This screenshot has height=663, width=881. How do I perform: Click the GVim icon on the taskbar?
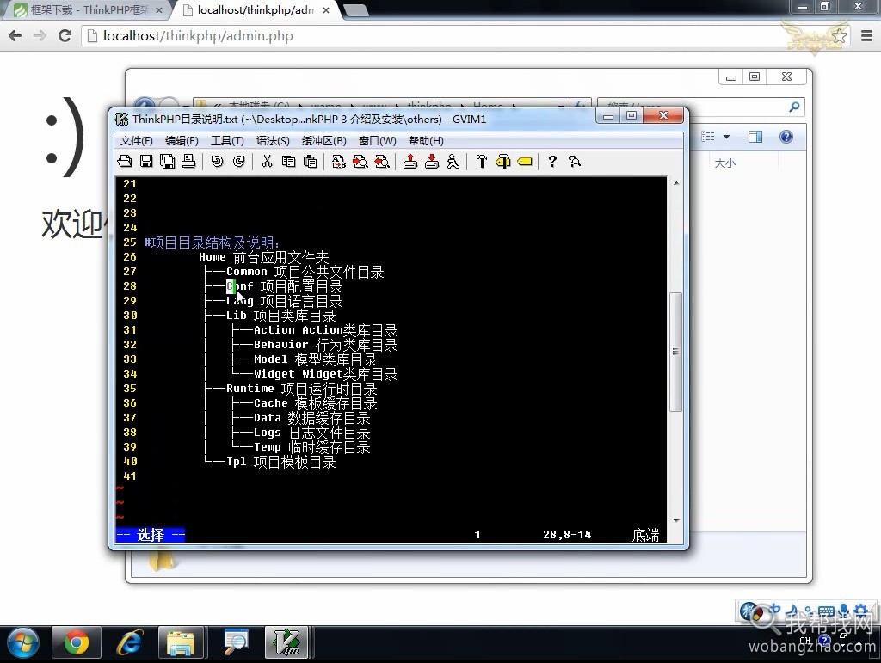[286, 642]
